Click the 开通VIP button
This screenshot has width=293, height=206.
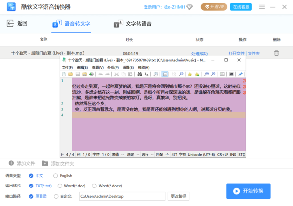(x=213, y=7)
